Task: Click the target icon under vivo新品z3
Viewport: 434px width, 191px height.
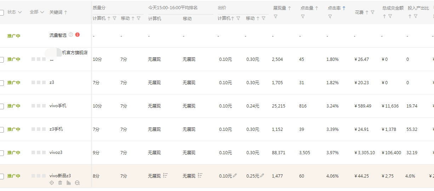Action: point(52,183)
